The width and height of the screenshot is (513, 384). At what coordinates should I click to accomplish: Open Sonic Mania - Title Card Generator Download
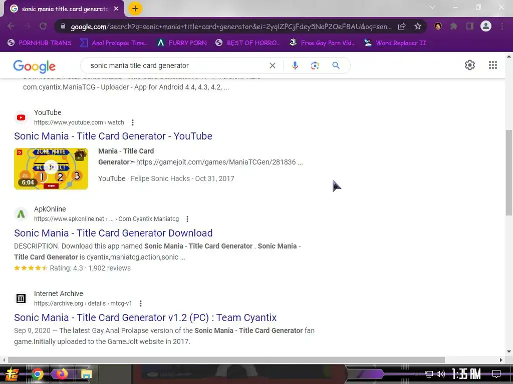tap(113, 233)
